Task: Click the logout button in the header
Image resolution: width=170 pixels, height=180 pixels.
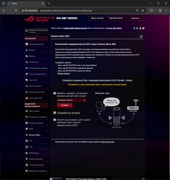Action: click(x=97, y=18)
